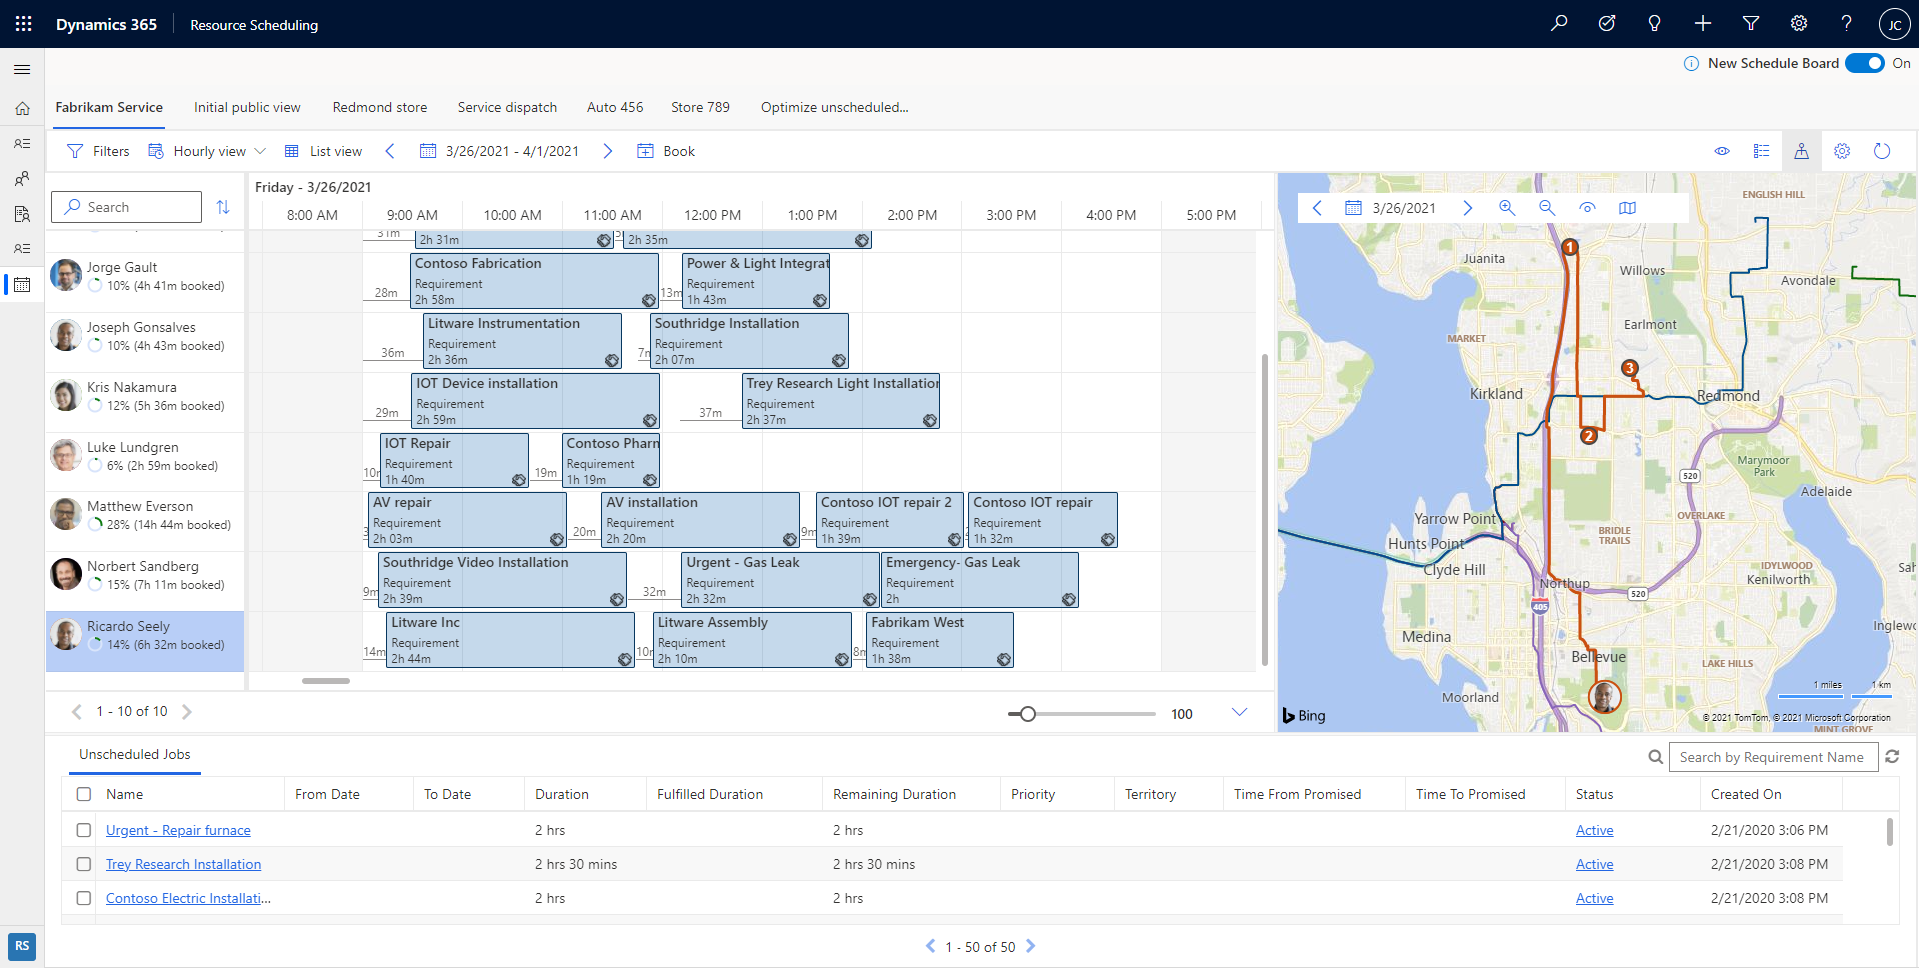Switch map layer style icon
The width and height of the screenshot is (1919, 968).
1627,208
